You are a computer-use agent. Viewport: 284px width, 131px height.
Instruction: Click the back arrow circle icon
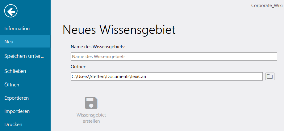(11, 11)
